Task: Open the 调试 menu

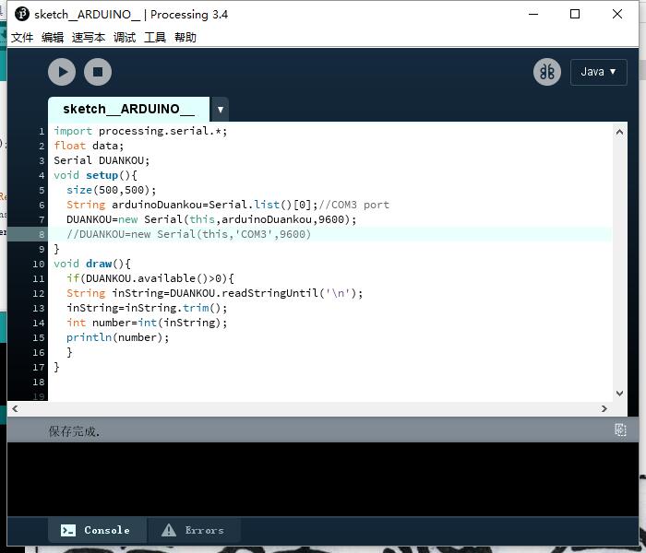Action: pos(125,38)
